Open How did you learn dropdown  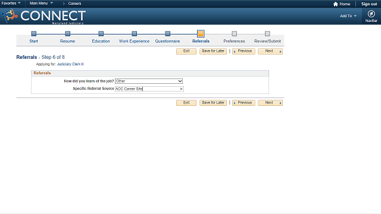click(x=149, y=81)
